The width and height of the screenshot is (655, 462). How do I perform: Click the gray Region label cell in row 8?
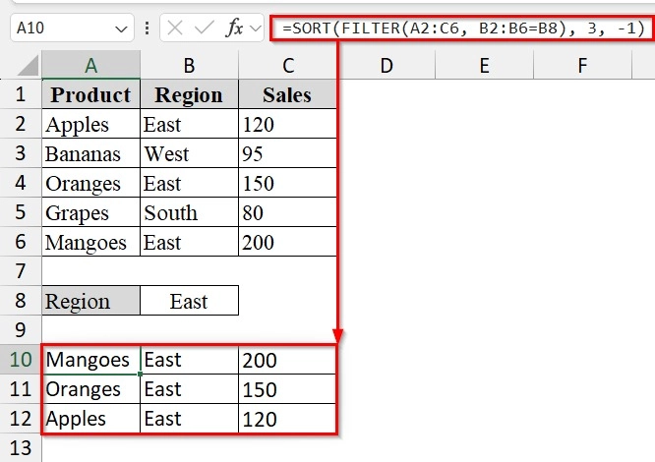point(90,302)
